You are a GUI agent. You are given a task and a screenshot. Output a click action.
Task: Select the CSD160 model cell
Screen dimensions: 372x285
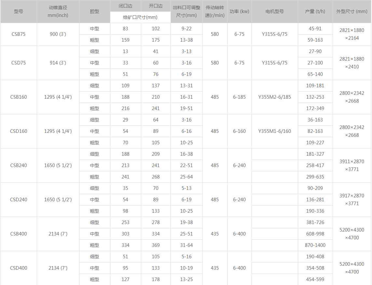tap(19, 131)
